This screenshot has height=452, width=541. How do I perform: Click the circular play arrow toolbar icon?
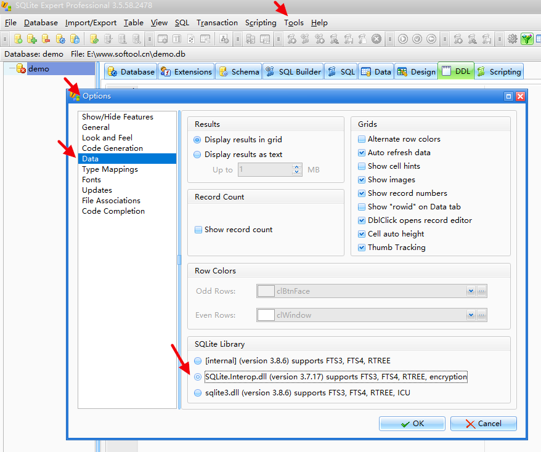pyautogui.click(x=402, y=39)
